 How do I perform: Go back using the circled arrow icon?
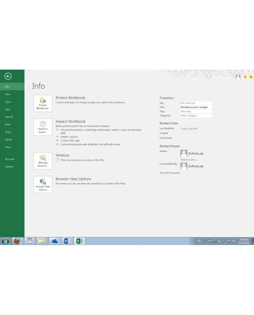[x=8, y=76]
